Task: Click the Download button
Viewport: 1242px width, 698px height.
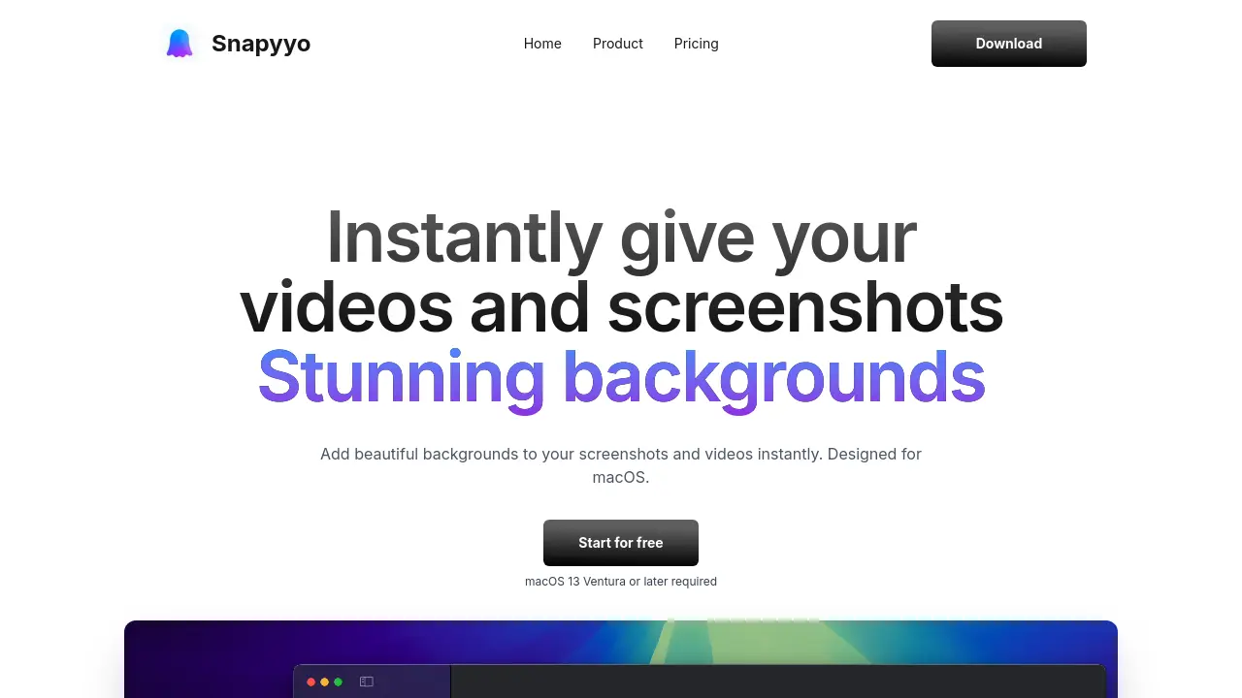Action: click(1008, 43)
